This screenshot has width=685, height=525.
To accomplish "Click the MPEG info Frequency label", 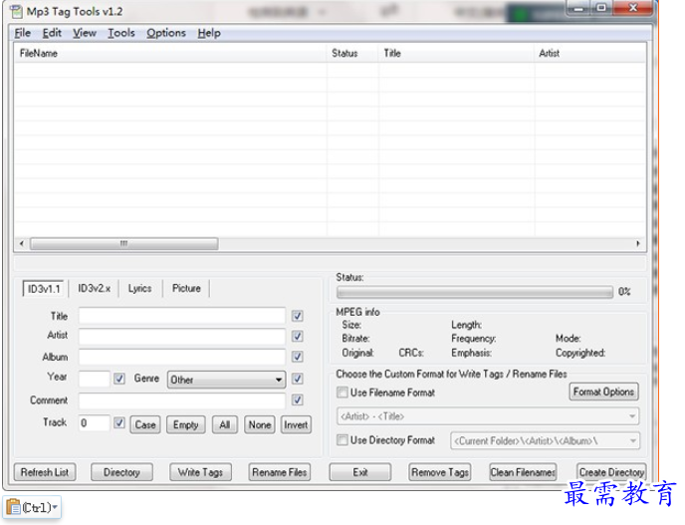I will point(474,339).
